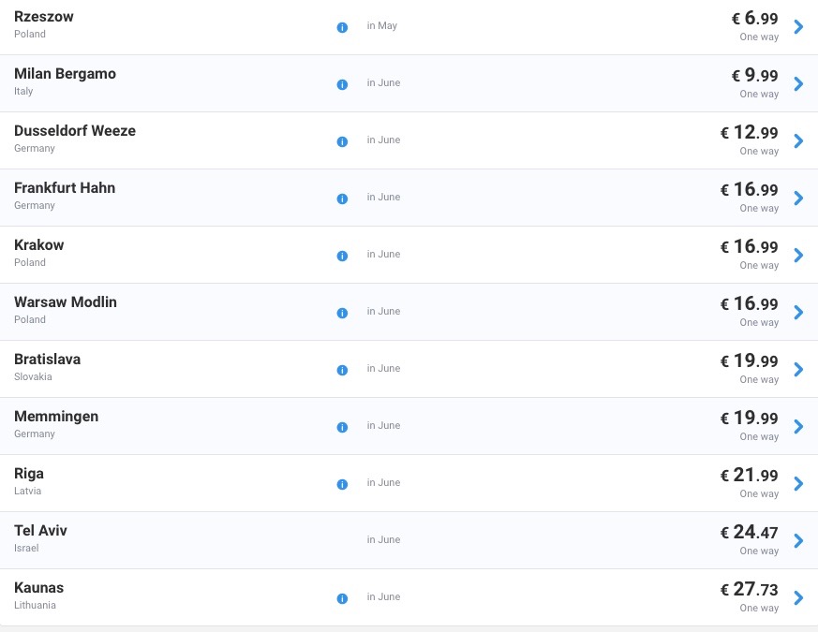Click the Memmingen destination name
This screenshot has width=818, height=632.
56,417
